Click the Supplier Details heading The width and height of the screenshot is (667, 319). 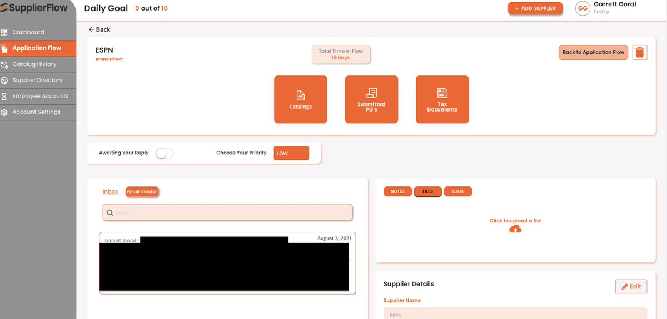click(x=409, y=284)
